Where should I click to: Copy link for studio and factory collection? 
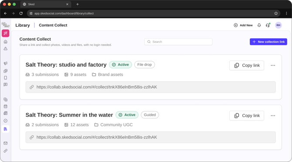click(247, 65)
